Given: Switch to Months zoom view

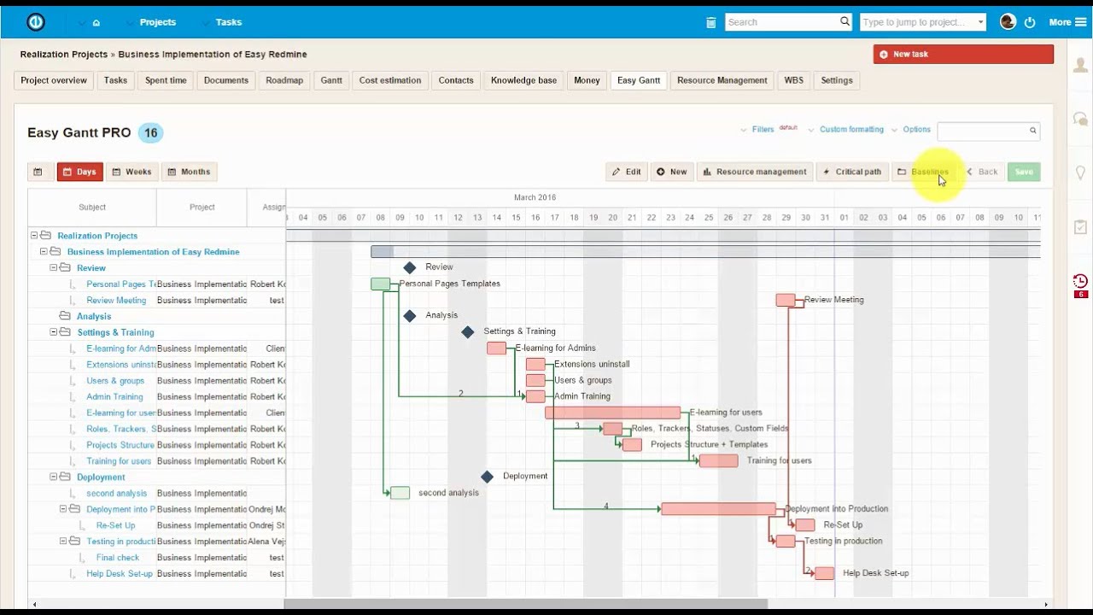Looking at the screenshot, I should (x=189, y=172).
